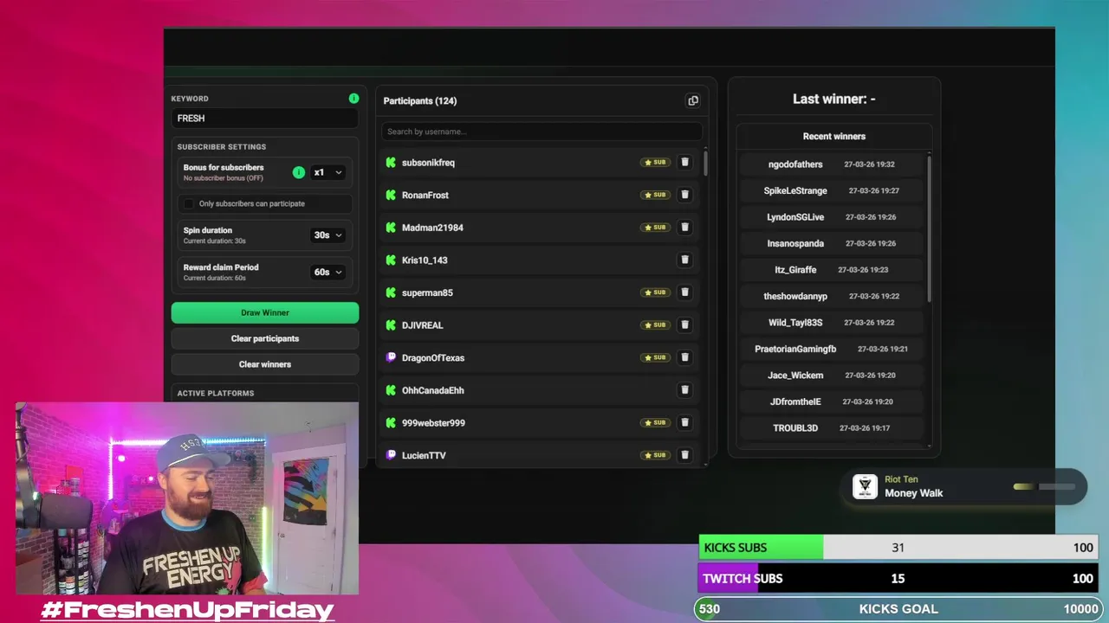Screen dimensions: 1109x623
Task: Remove LucienTTV with trash icon
Action: tap(684, 455)
